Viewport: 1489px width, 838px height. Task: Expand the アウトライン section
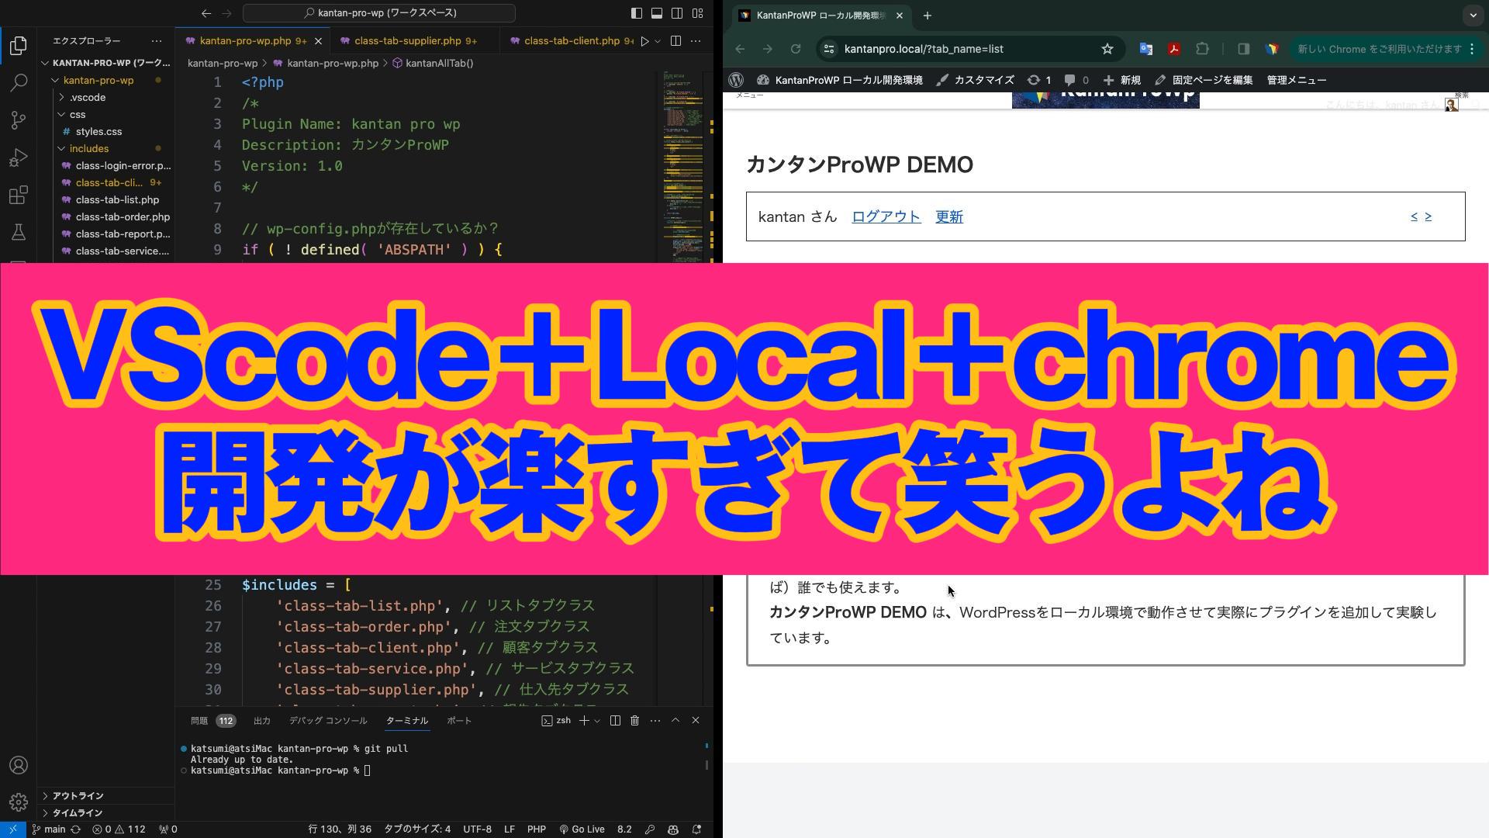pyautogui.click(x=105, y=795)
